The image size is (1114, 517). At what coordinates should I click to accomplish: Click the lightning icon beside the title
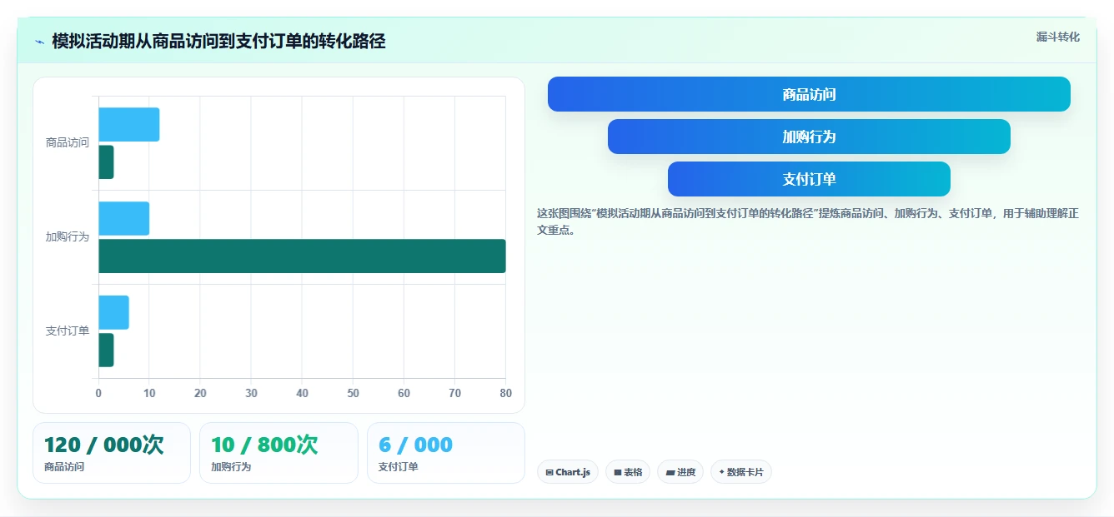39,42
